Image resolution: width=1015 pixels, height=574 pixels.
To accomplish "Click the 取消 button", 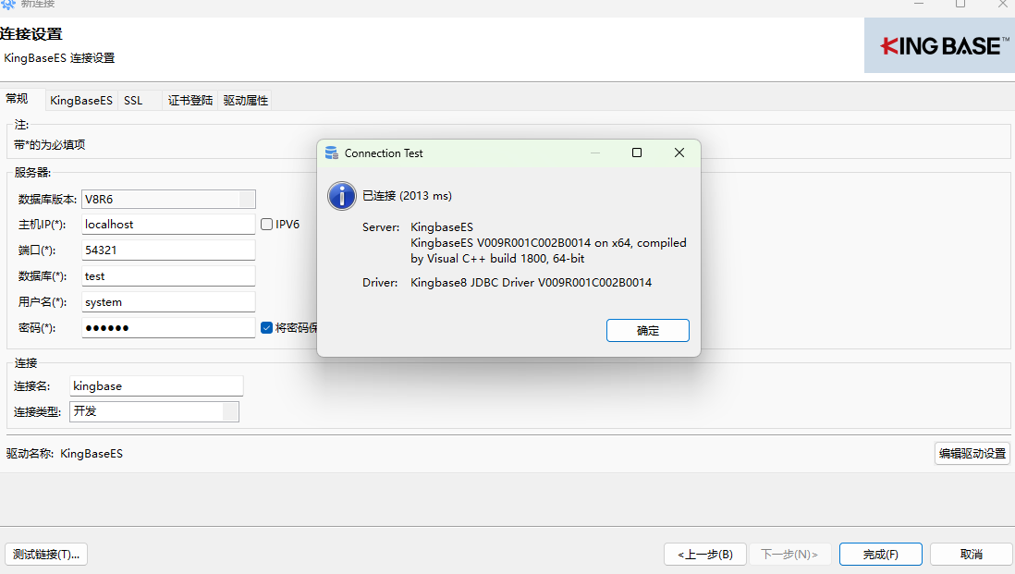I will coord(971,554).
